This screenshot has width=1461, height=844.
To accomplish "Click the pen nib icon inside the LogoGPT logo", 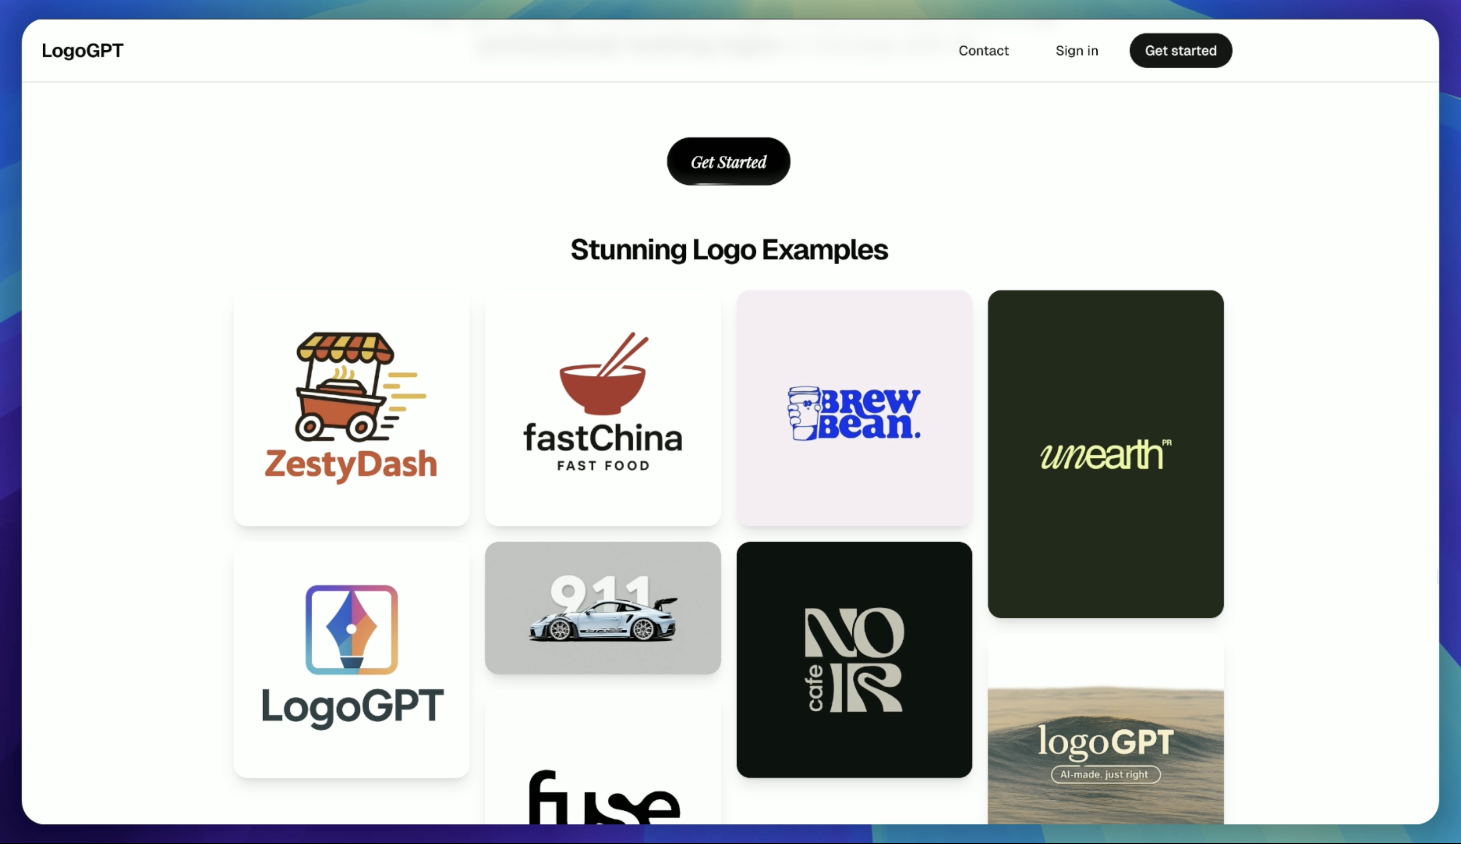I will (x=351, y=630).
